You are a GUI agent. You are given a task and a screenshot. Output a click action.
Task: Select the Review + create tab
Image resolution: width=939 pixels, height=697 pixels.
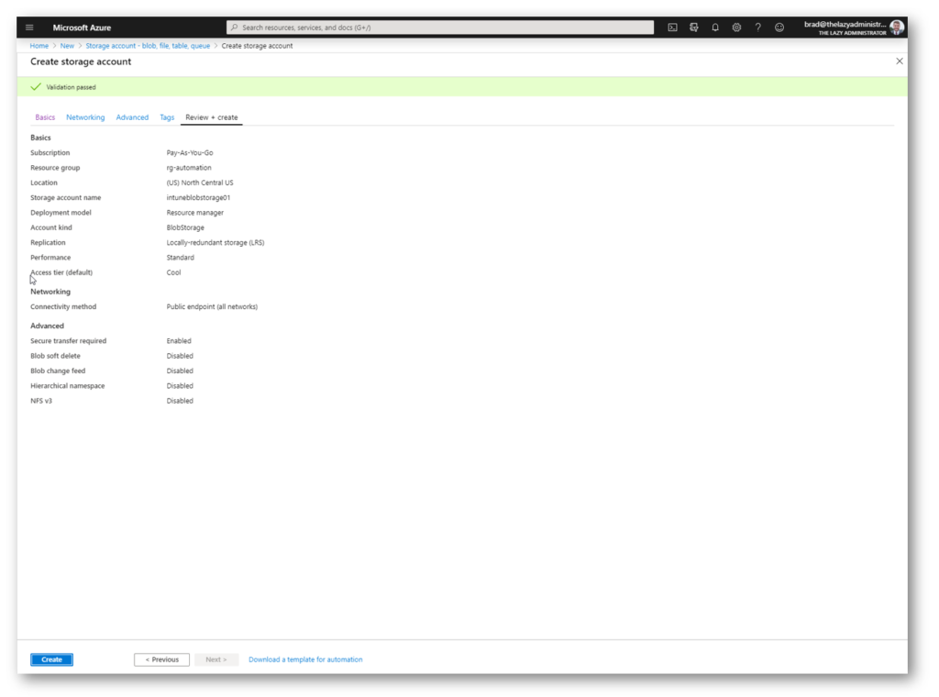pos(212,117)
